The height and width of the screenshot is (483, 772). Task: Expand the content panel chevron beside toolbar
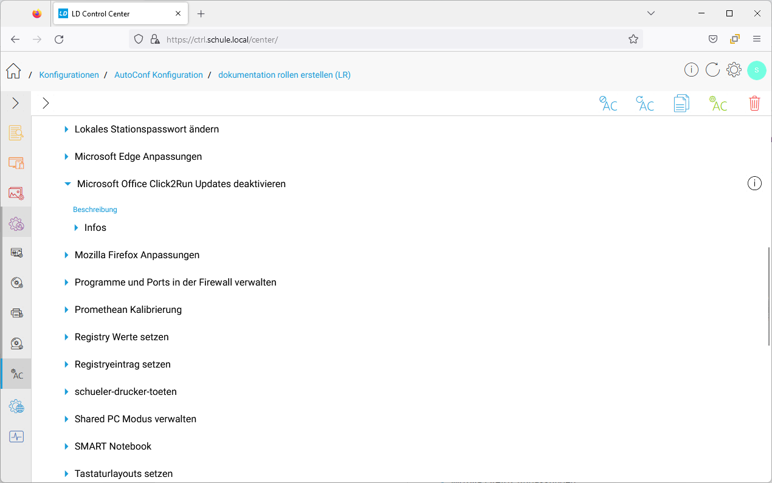click(x=46, y=103)
